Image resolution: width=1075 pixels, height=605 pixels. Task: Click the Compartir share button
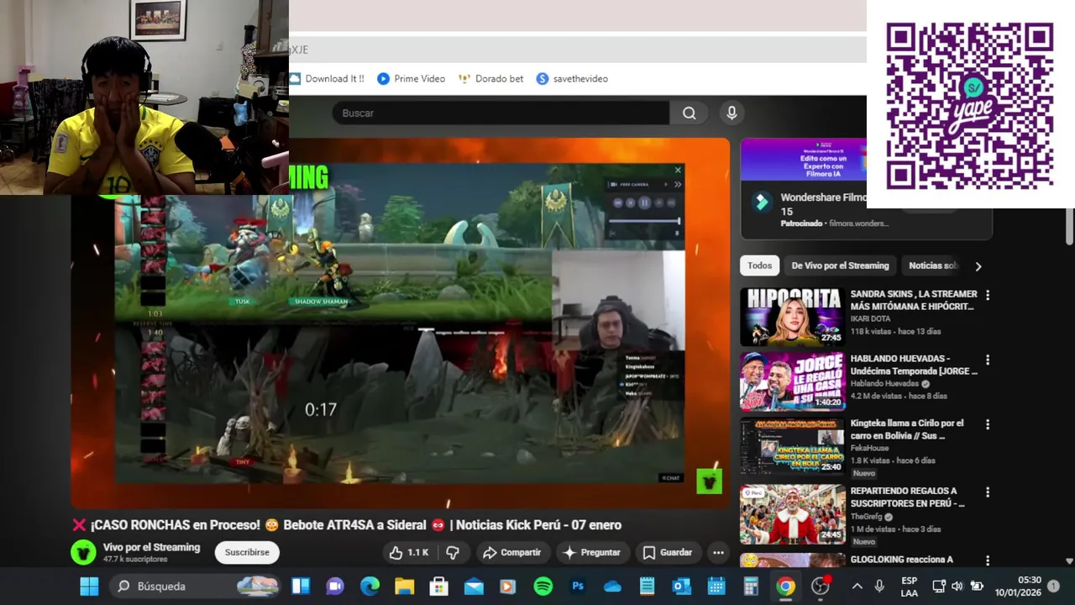[x=511, y=552]
